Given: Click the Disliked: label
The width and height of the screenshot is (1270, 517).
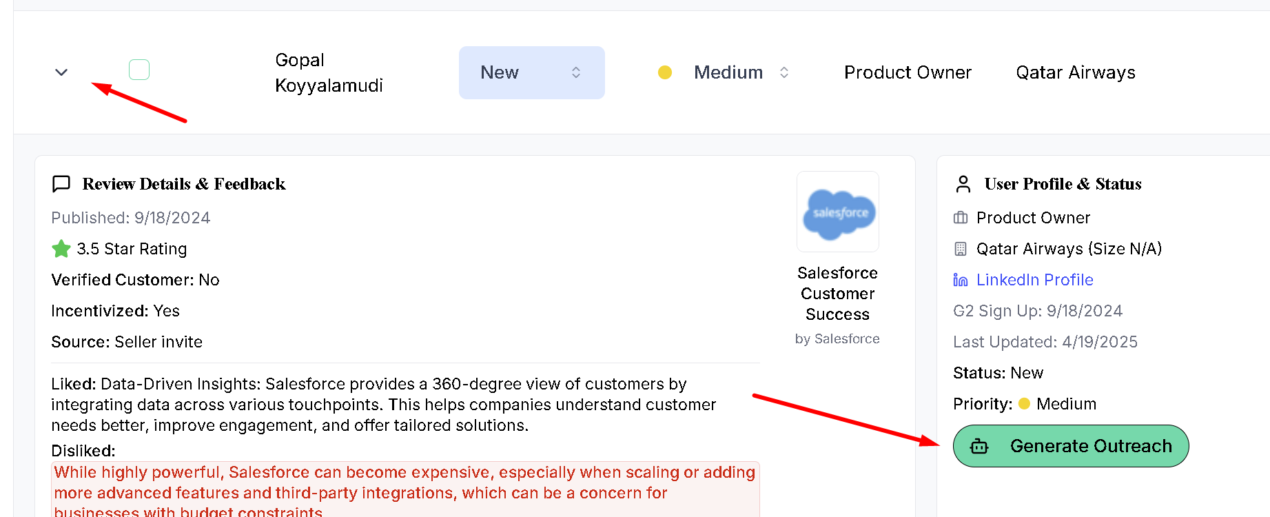Looking at the screenshot, I should [83, 451].
